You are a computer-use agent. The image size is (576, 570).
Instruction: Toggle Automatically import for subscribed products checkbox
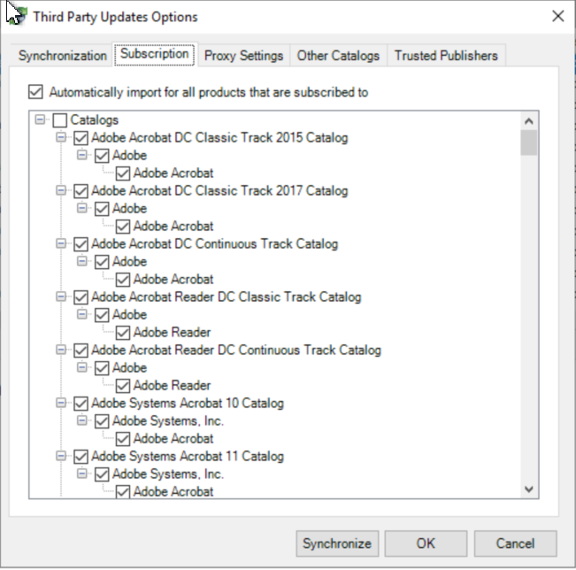click(x=35, y=92)
